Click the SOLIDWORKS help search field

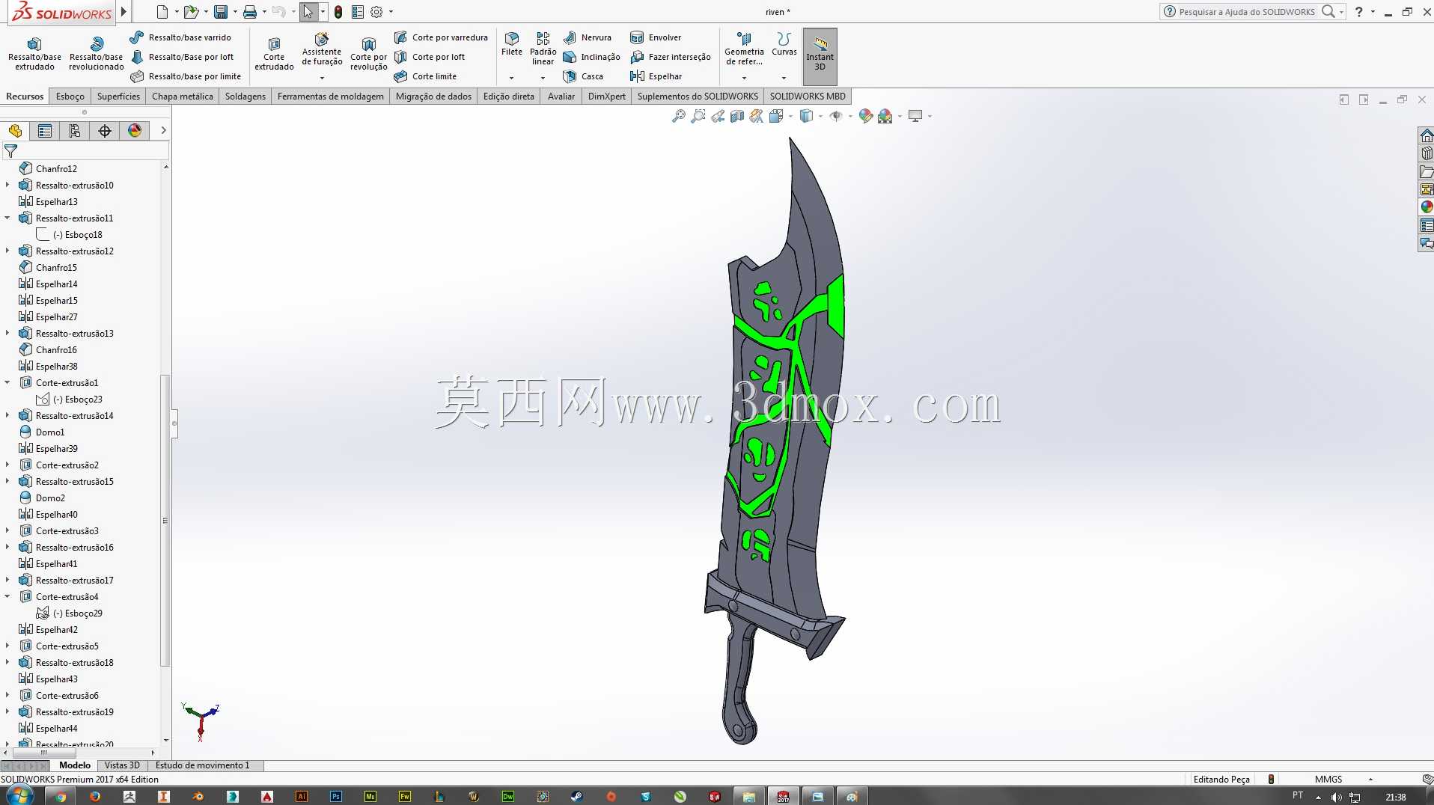click(x=1247, y=12)
